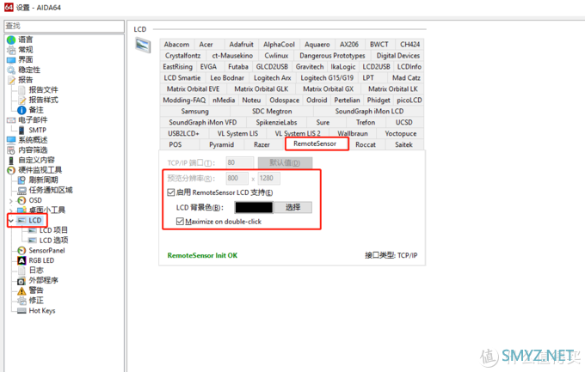Screen dimensions: 585x372
Task: Open the Saitek tab
Action: pyautogui.click(x=403, y=144)
